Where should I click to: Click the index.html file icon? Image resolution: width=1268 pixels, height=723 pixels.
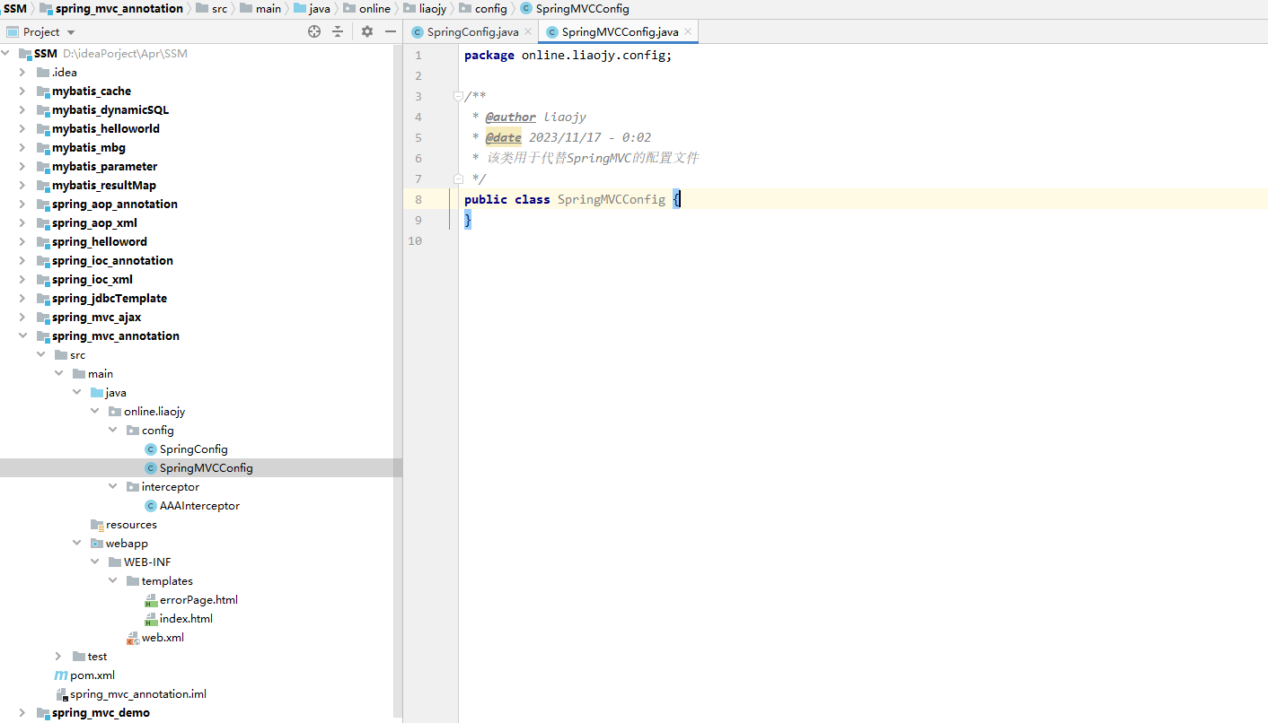click(x=151, y=619)
